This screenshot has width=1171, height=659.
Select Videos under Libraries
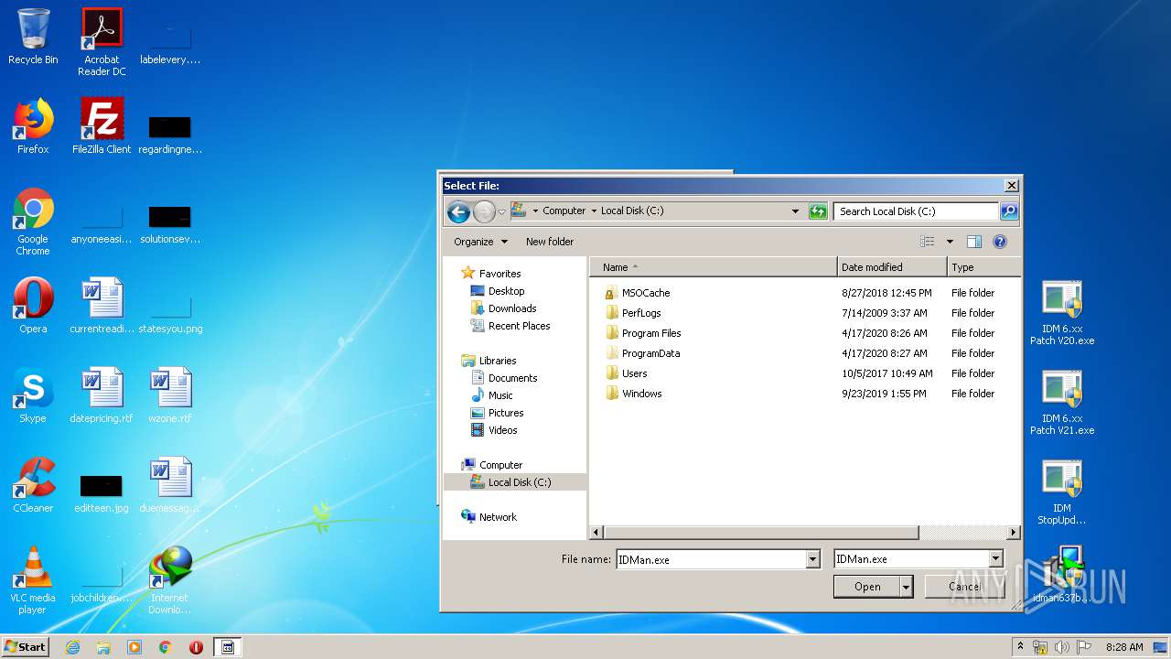(502, 430)
